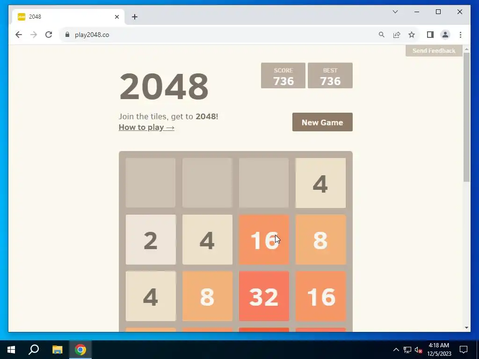Share this page icon
The height and width of the screenshot is (359, 479).
397,35
